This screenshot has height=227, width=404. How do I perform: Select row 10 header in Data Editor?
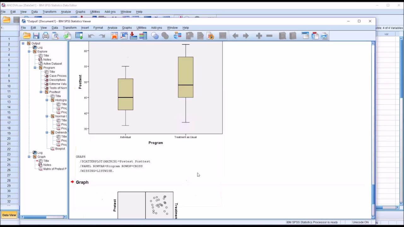pos(9,86)
